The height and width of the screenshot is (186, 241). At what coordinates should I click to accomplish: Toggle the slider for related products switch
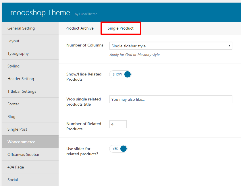pyautogui.click(x=118, y=149)
